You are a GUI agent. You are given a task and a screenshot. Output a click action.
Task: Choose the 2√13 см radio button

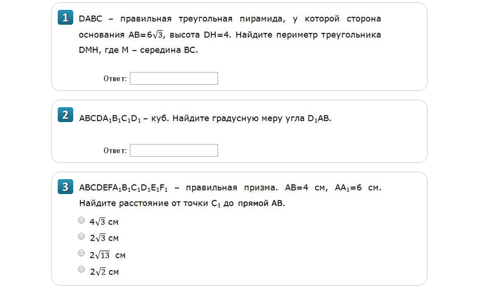pyautogui.click(x=81, y=253)
